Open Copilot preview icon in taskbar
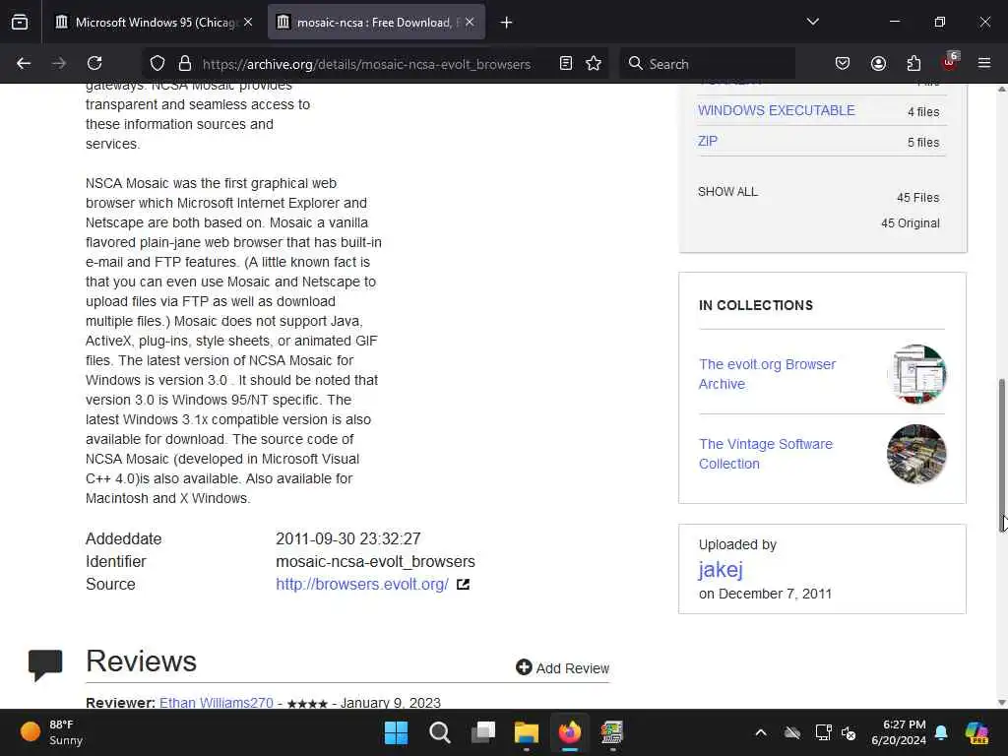The height and width of the screenshot is (756, 1008). coord(976,732)
